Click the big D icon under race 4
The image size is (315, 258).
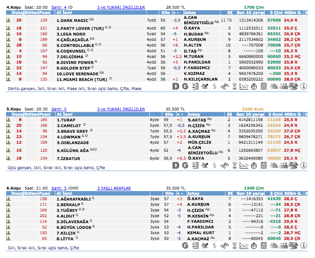click(x=175, y=87)
